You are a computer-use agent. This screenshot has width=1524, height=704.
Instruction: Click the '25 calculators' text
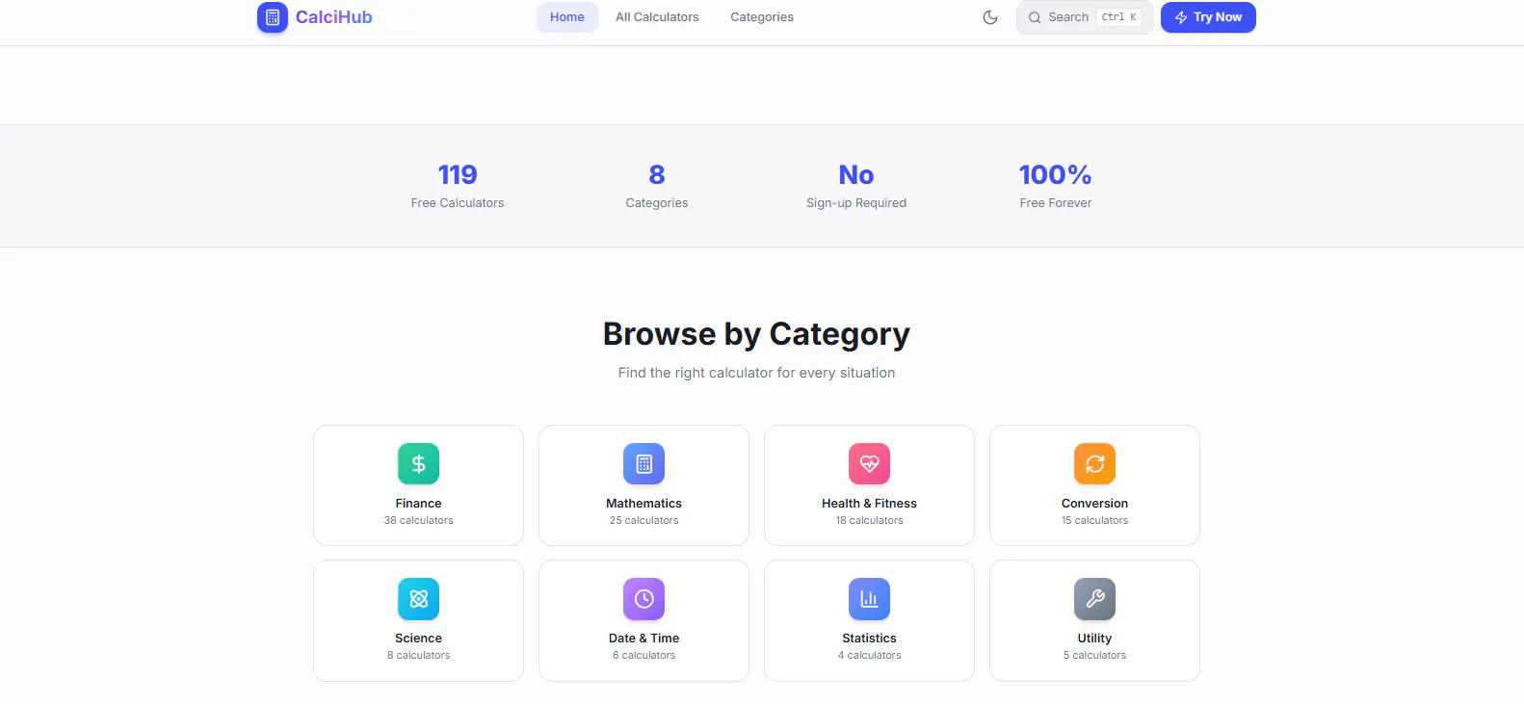pos(644,521)
